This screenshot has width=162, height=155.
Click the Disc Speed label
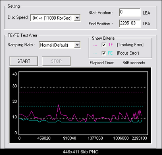[x=18, y=17]
